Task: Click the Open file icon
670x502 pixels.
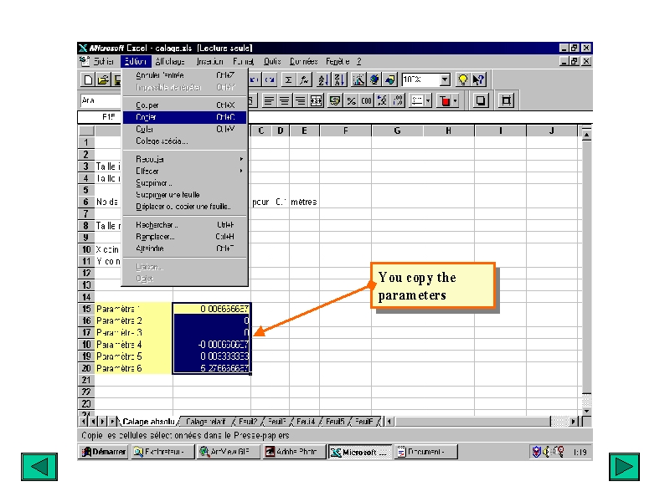Action: 102,79
